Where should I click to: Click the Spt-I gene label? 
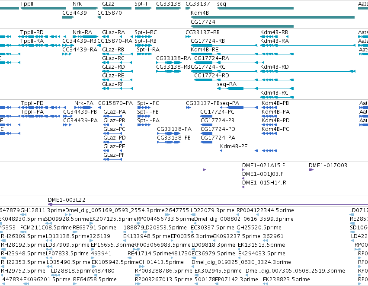[x=141, y=4]
